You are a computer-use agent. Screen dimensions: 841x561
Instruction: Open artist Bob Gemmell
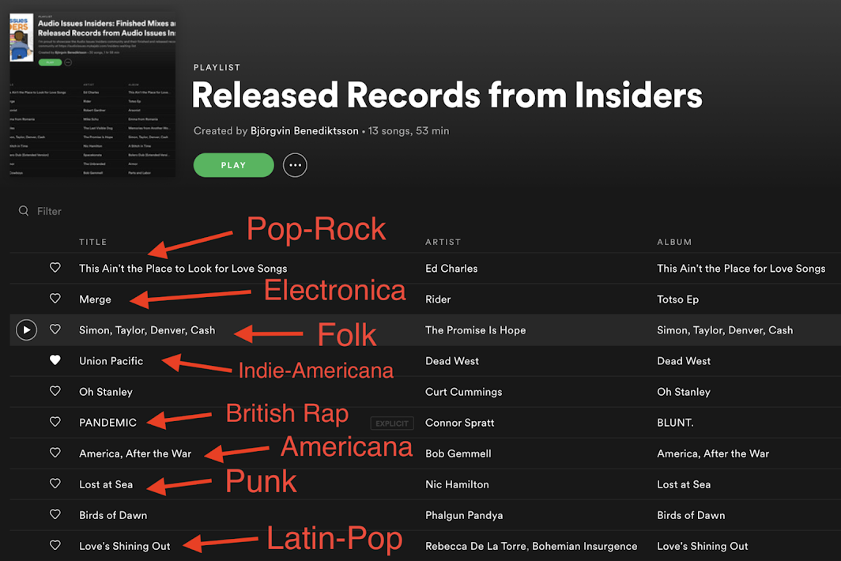[458, 454]
